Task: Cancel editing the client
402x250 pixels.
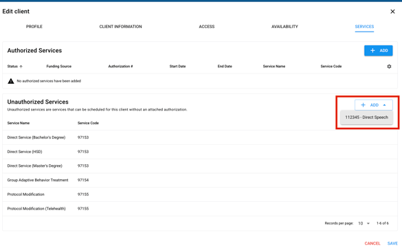Action: tap(372, 243)
